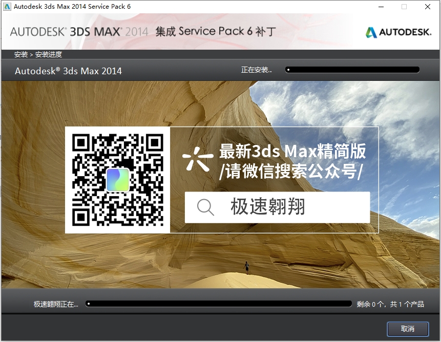This screenshot has height=342, width=441.
Task: Click the 安装 > 安装进度 breadcrumb text
Action: [38, 54]
